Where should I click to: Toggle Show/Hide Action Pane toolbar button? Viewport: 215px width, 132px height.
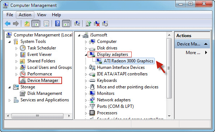click(66, 23)
